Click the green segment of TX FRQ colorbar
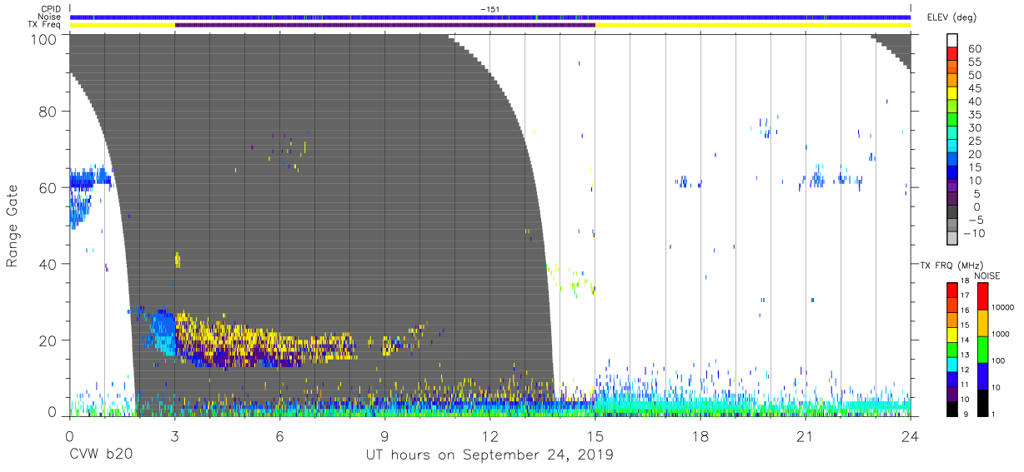 tap(952, 349)
